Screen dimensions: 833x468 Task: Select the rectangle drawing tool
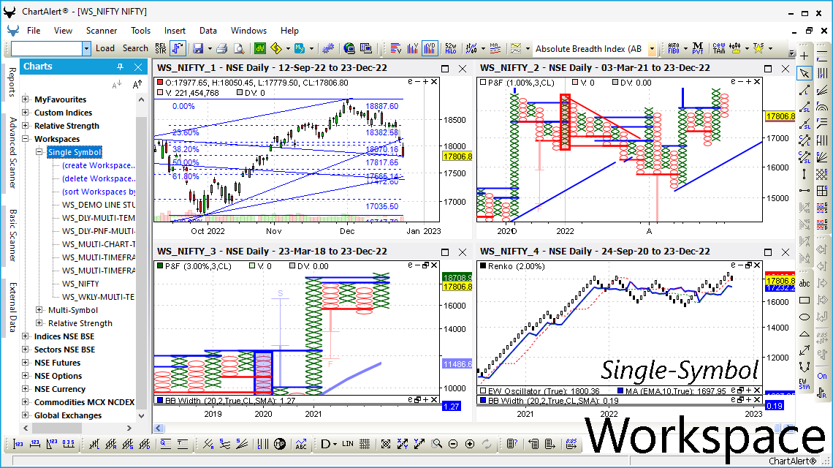click(x=805, y=301)
